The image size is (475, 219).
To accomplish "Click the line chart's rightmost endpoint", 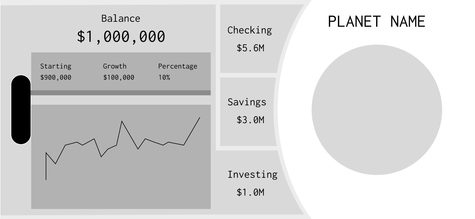I will pos(200,118).
